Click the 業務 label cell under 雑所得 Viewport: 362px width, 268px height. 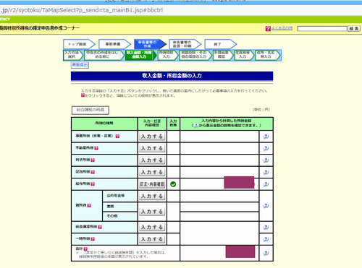[120, 207]
